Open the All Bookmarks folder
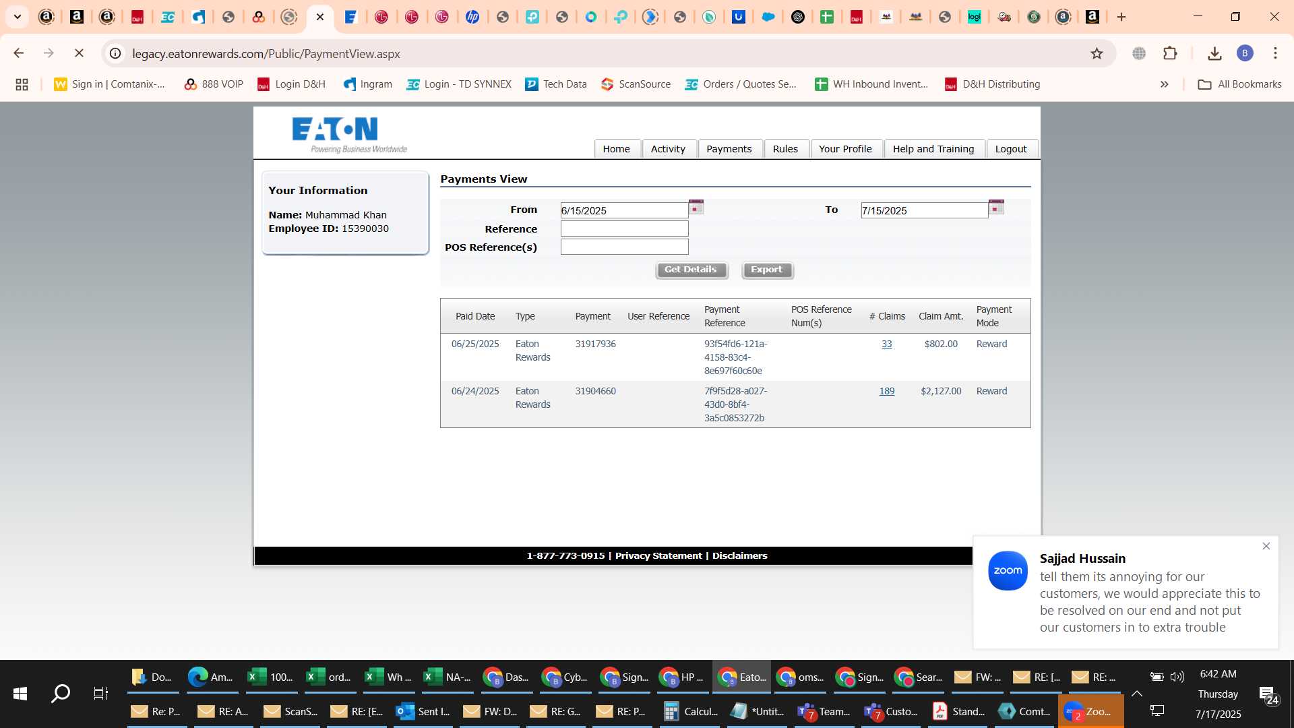 coord(1240,84)
